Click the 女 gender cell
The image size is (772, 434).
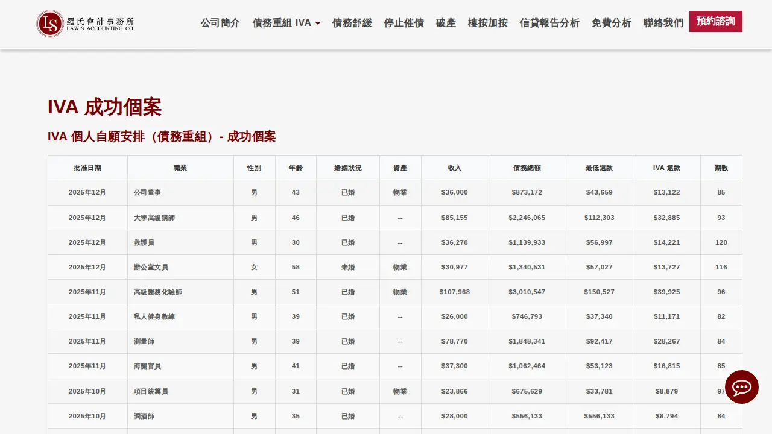pos(254,267)
